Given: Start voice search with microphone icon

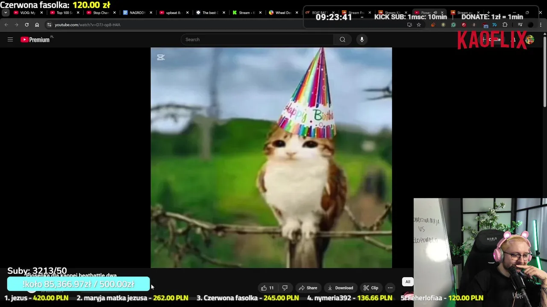Looking at the screenshot, I should click(362, 40).
